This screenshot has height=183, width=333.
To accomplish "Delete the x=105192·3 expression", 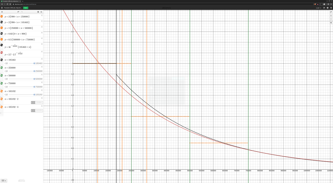I will (42, 106).
